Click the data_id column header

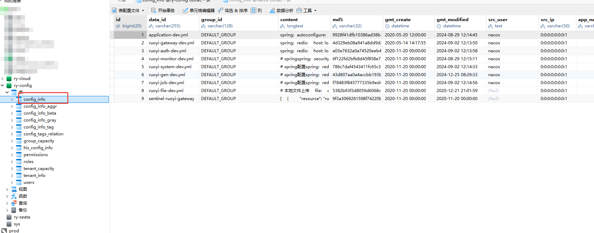[x=173, y=23]
